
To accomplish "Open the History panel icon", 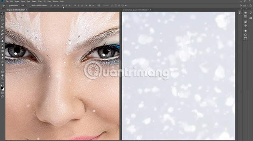I will pos(241,12).
